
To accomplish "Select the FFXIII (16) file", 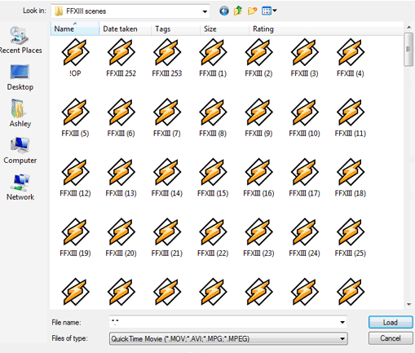I will click(x=258, y=178).
